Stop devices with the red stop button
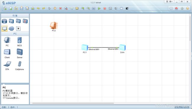The width and height of the screenshot is (192, 109). pyautogui.click(x=105, y=8)
